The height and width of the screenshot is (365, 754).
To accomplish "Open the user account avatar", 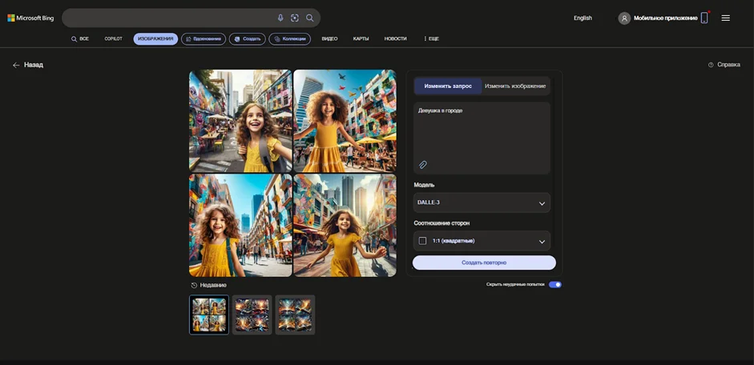I will point(624,18).
